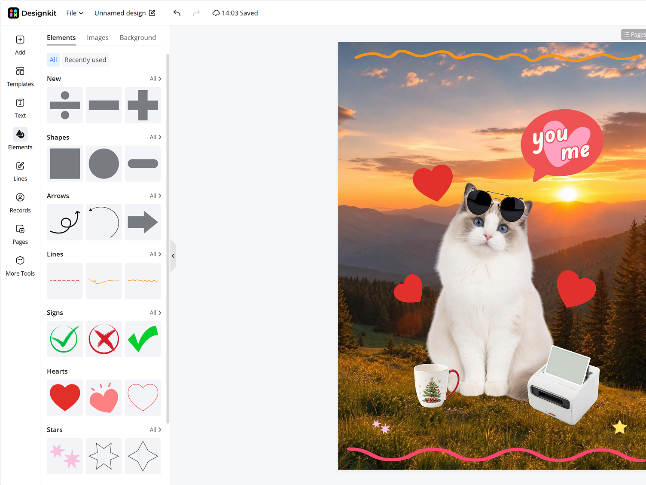Select the Recently used filter
This screenshot has width=646, height=485.
[85, 60]
